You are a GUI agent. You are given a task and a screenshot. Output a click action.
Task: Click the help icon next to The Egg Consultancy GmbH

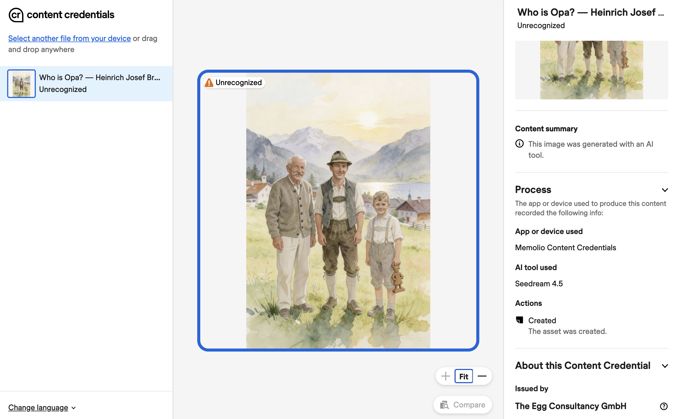coord(664,406)
